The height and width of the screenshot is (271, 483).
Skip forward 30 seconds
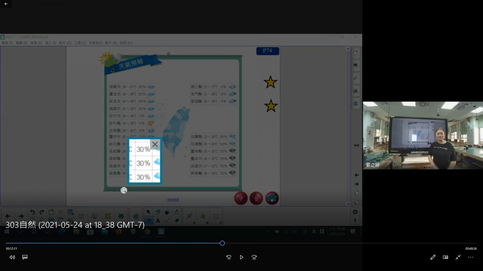click(254, 257)
